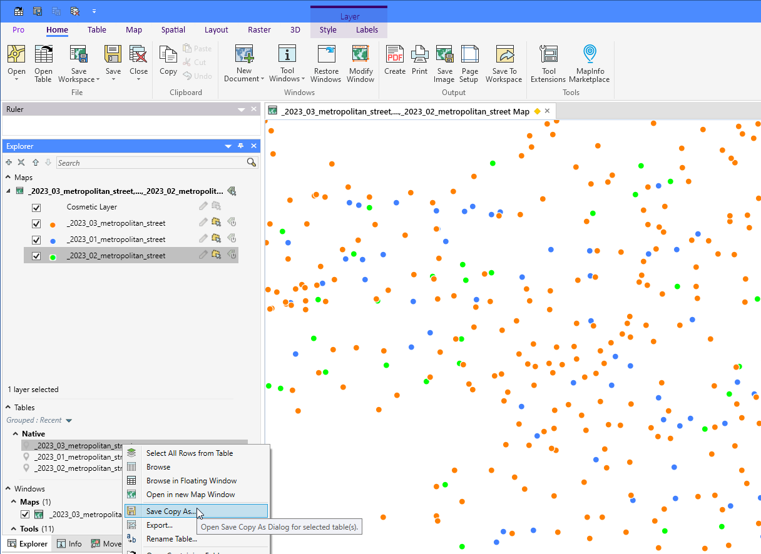Launch the MapInfo Marketplace
This screenshot has width=761, height=554.
590,63
